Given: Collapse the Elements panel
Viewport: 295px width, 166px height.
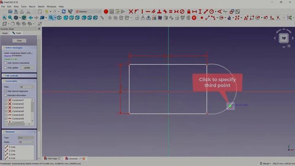Looking at the screenshot, I should [x=35, y=132].
